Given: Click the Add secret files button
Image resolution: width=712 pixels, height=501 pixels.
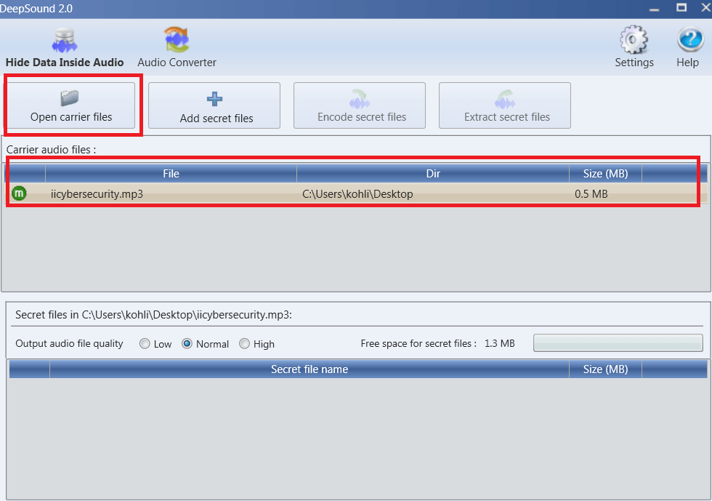Looking at the screenshot, I should (x=214, y=105).
